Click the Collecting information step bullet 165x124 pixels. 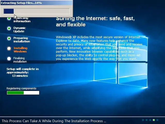pyautogui.click(x=9, y=19)
